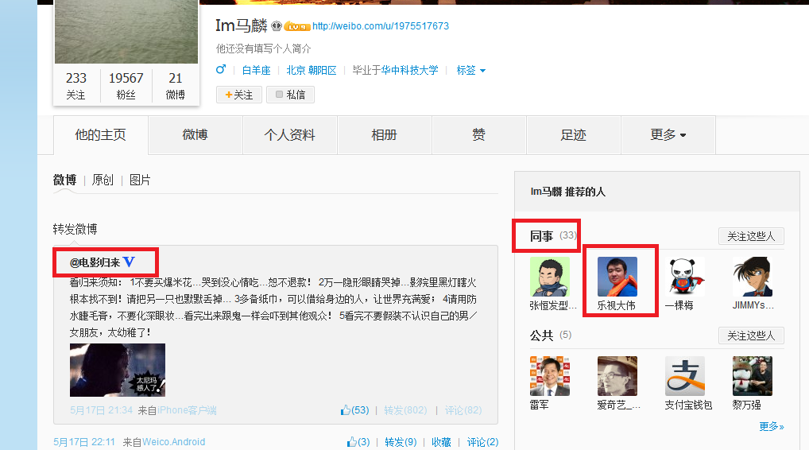This screenshot has height=450, width=809.
Task: Click the 私信 message button
Action: coord(291,95)
